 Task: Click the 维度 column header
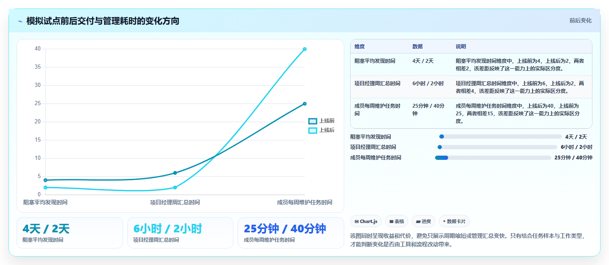tap(360, 47)
